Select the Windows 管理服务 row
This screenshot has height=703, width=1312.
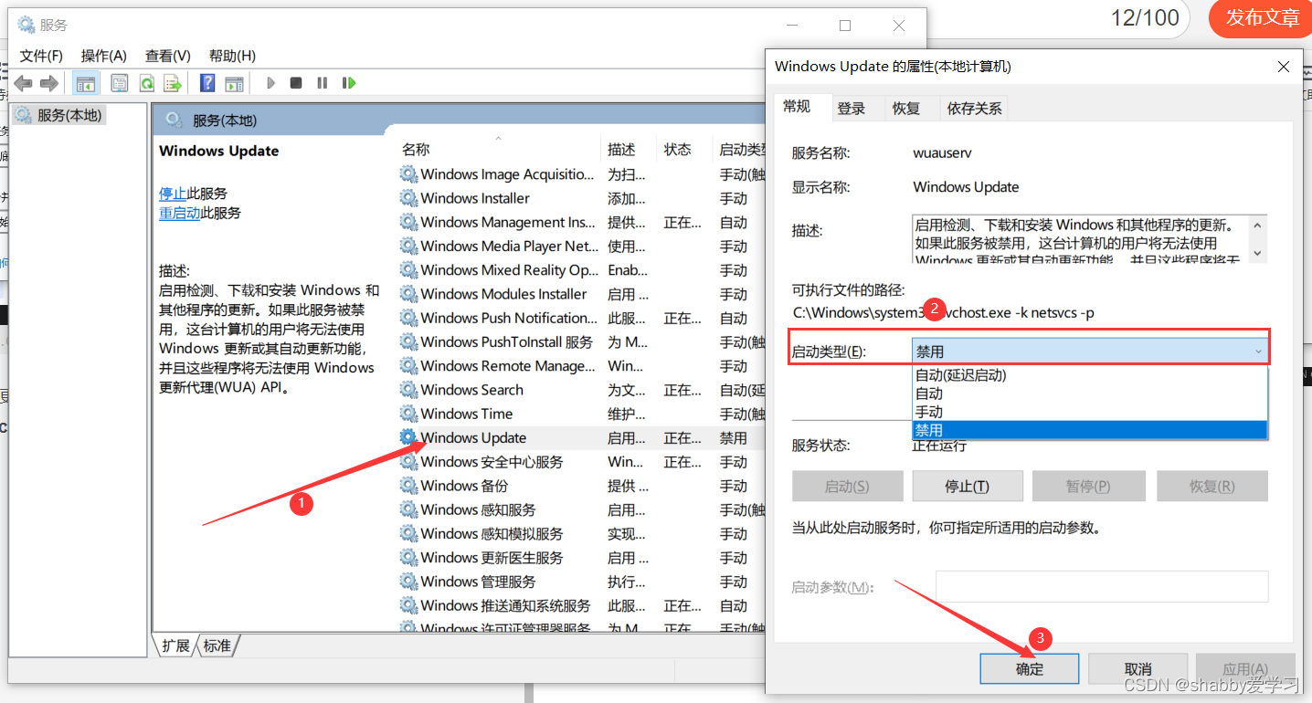point(584,582)
